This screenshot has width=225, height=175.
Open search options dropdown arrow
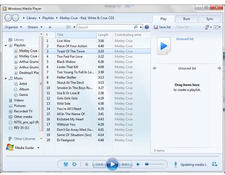(x=141, y=27)
